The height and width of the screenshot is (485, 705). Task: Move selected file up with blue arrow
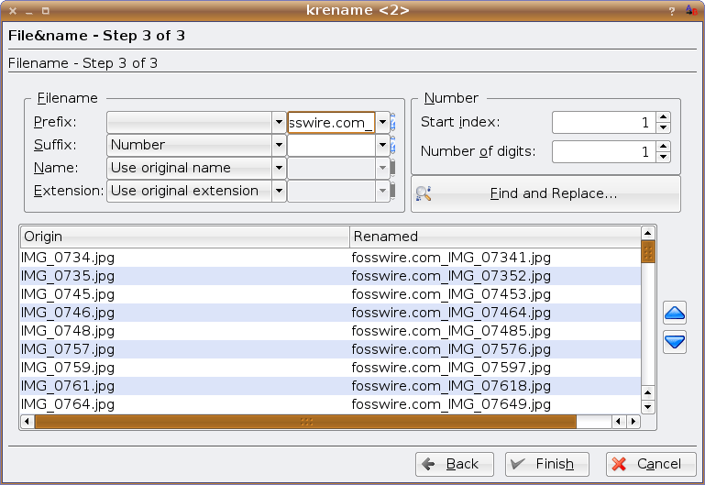[675, 313]
